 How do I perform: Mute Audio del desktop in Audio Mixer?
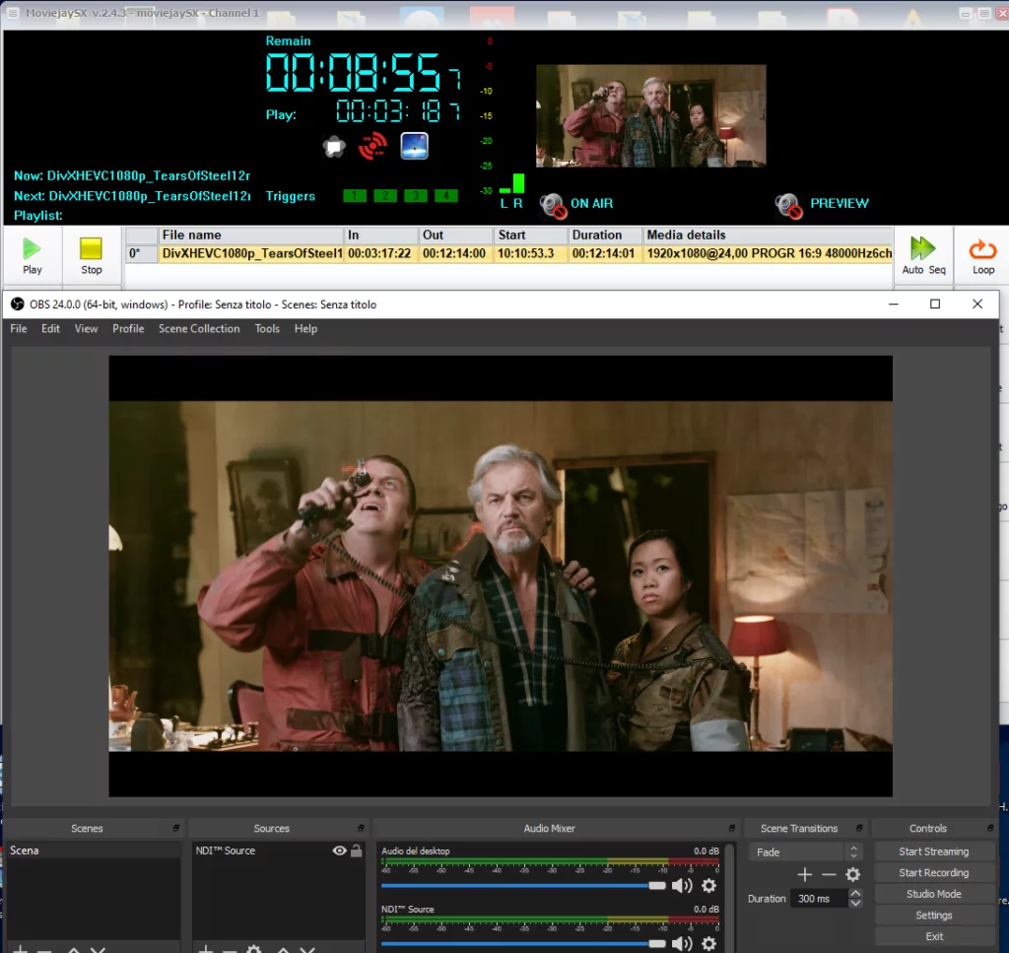click(682, 886)
